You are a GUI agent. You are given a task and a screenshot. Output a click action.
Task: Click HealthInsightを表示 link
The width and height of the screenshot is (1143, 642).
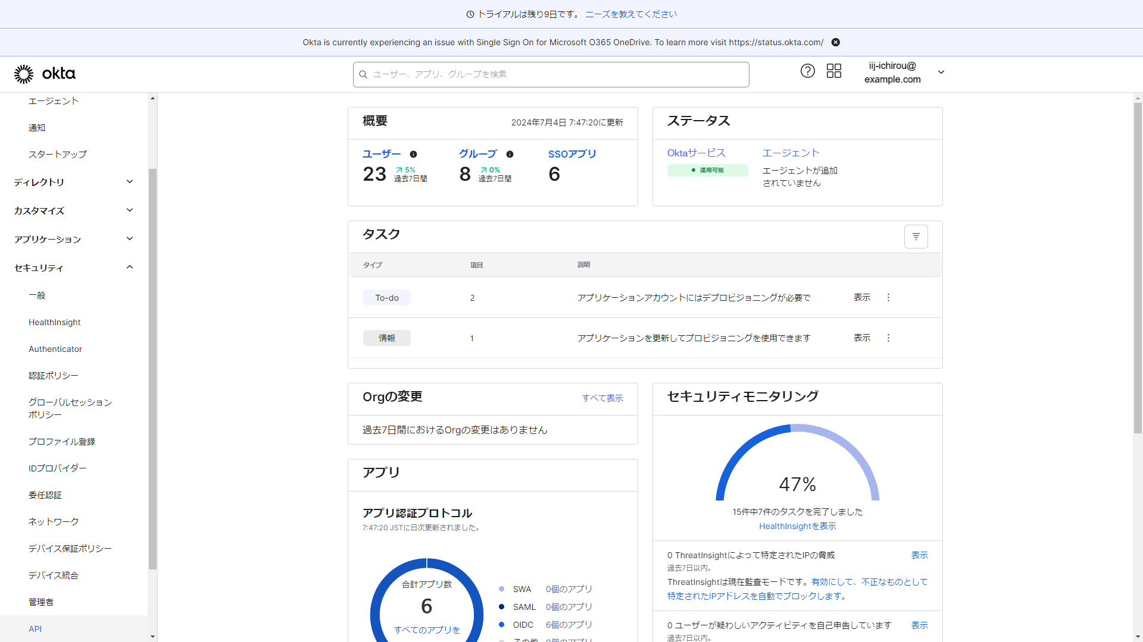(798, 526)
